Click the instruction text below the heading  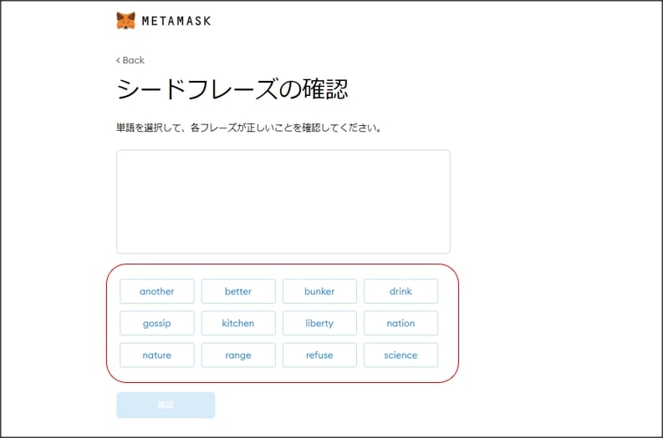(x=248, y=128)
